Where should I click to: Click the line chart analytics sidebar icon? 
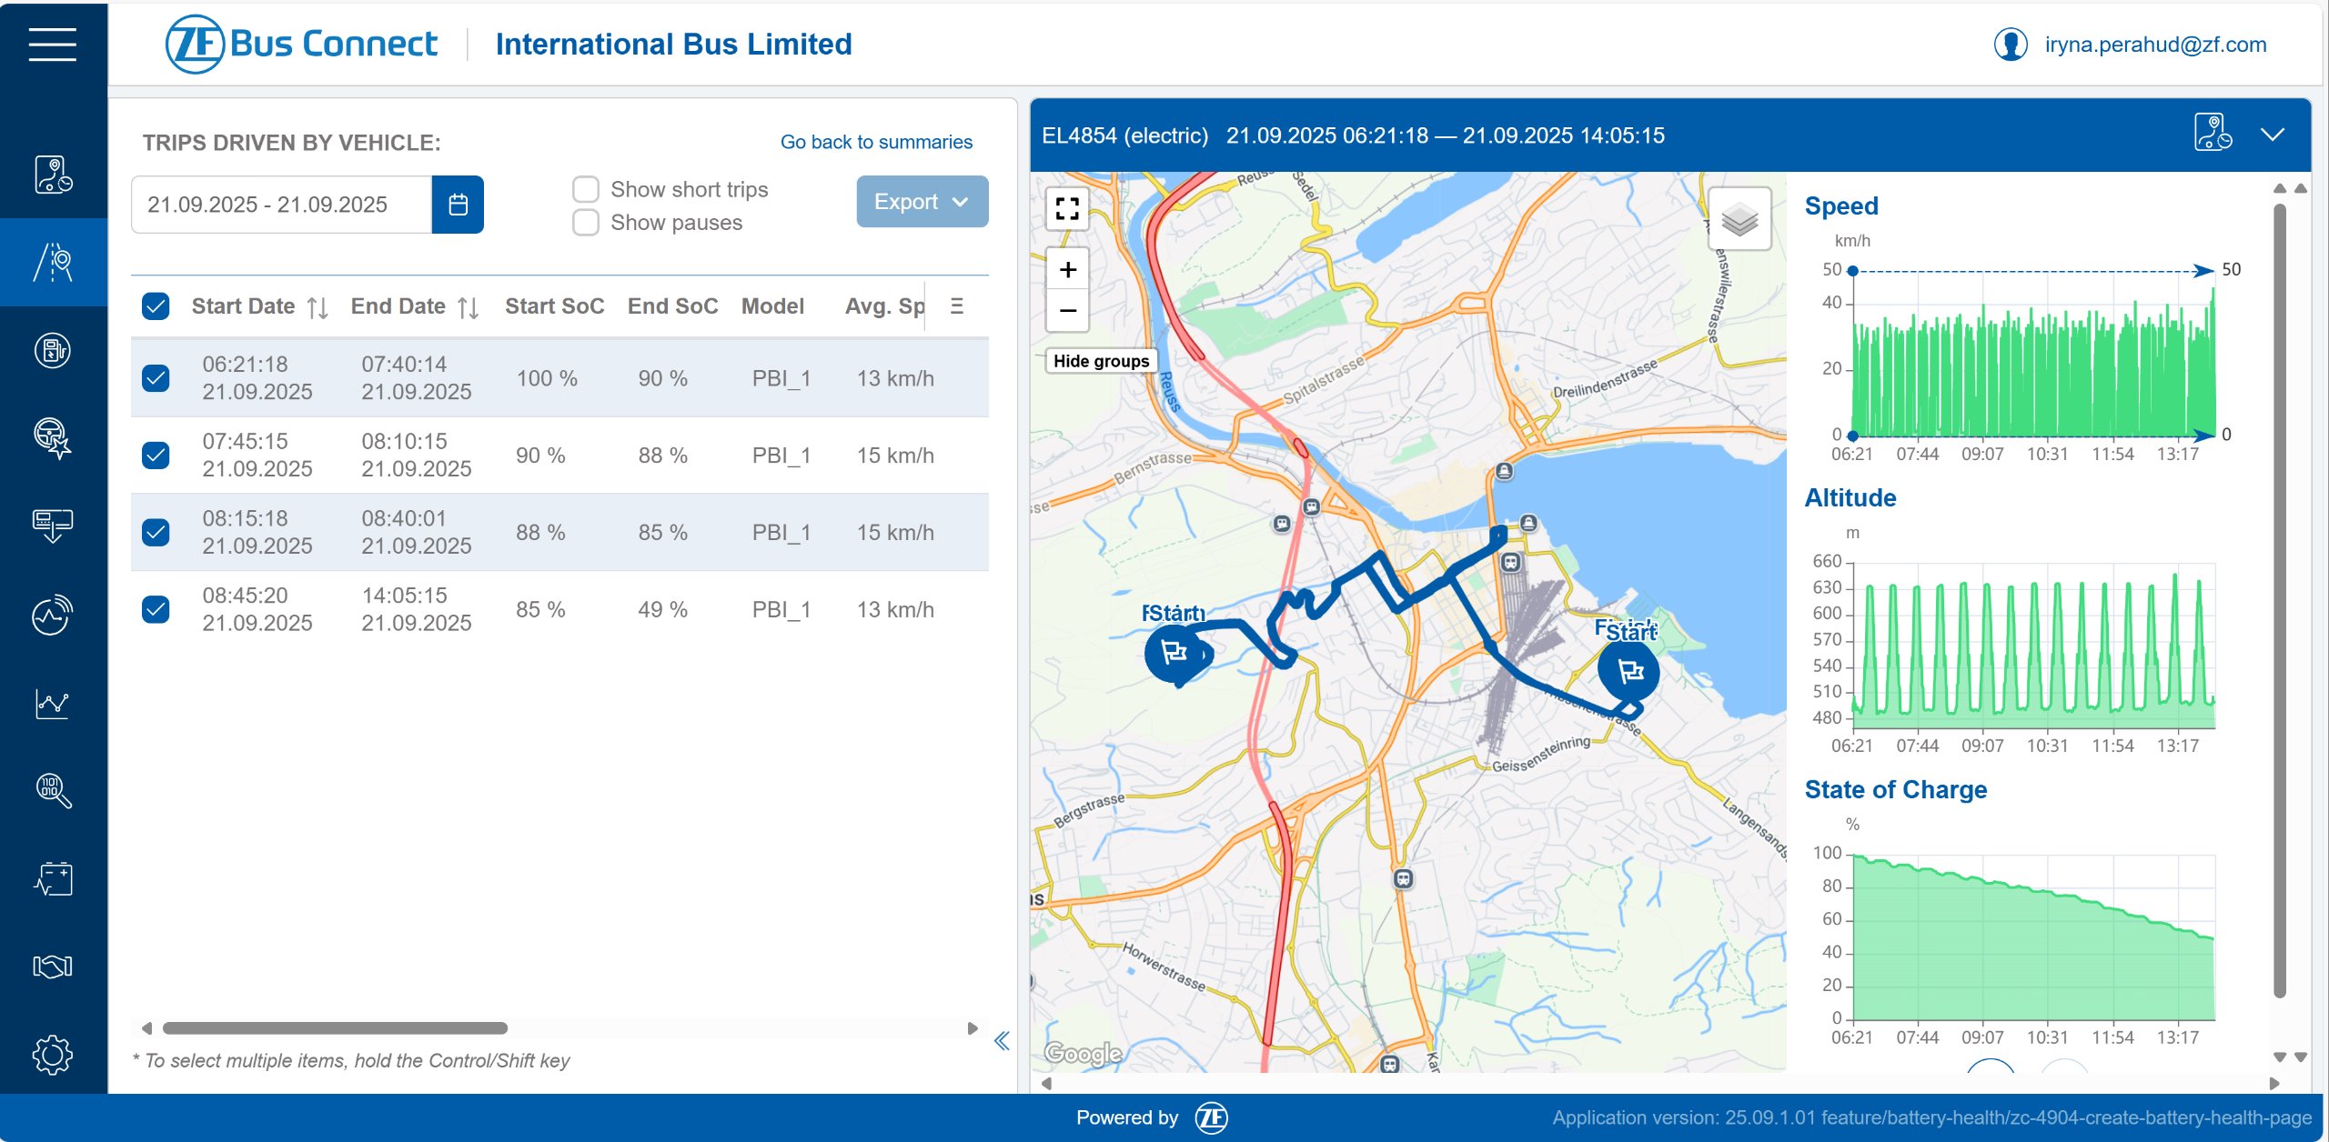tap(52, 703)
